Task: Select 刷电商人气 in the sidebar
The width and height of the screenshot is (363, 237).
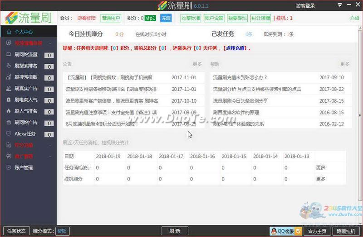Action: tap(26, 100)
